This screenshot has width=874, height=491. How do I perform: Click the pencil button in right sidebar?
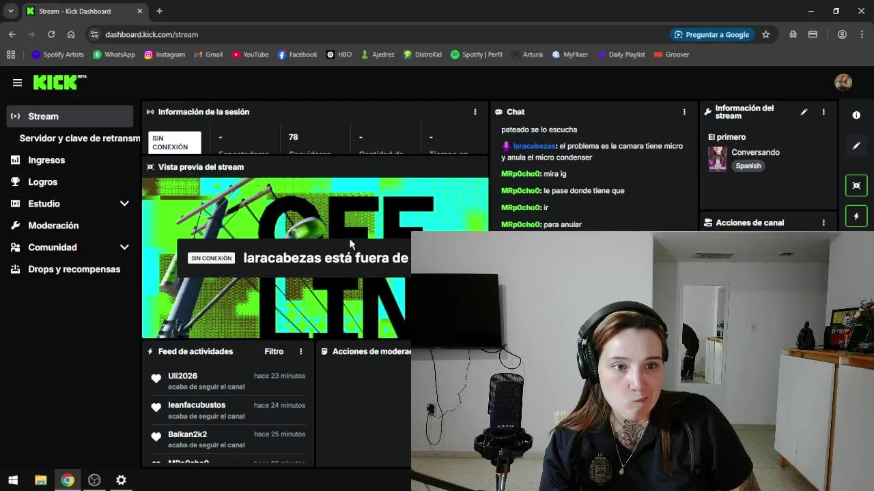pos(856,146)
